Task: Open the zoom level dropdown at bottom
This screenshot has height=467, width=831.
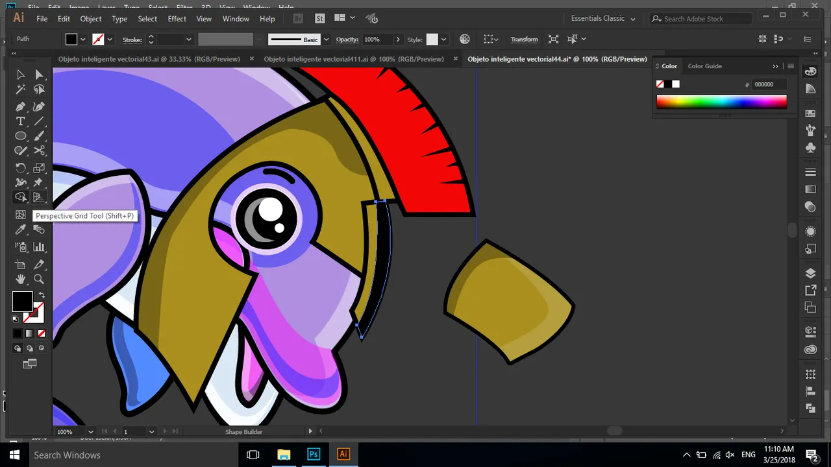Action: pos(90,431)
